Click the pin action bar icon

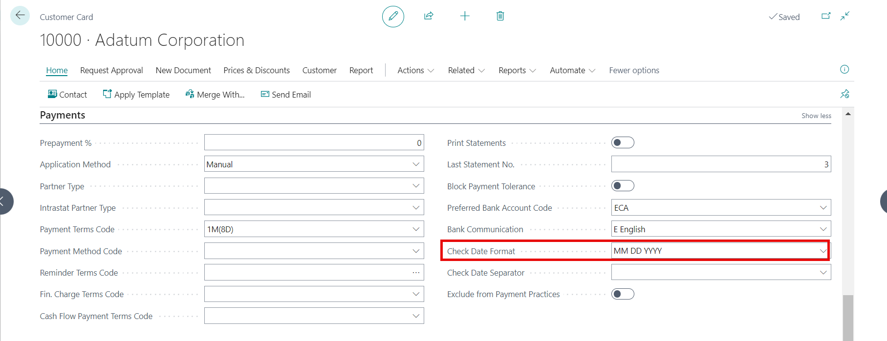pyautogui.click(x=844, y=94)
